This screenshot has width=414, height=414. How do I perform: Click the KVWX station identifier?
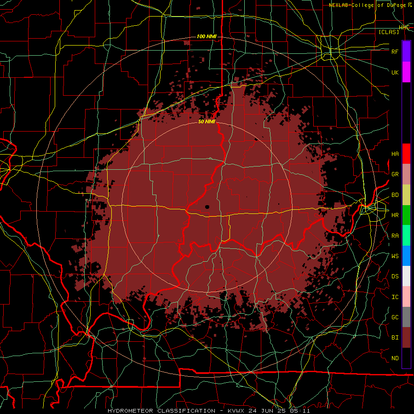pos(237,411)
